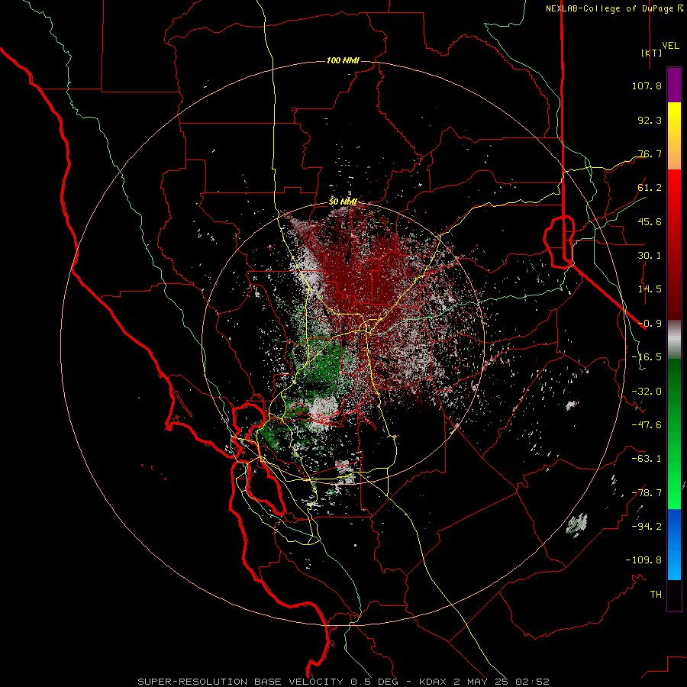
Task: Click the TH label on the legend
Action: click(656, 595)
